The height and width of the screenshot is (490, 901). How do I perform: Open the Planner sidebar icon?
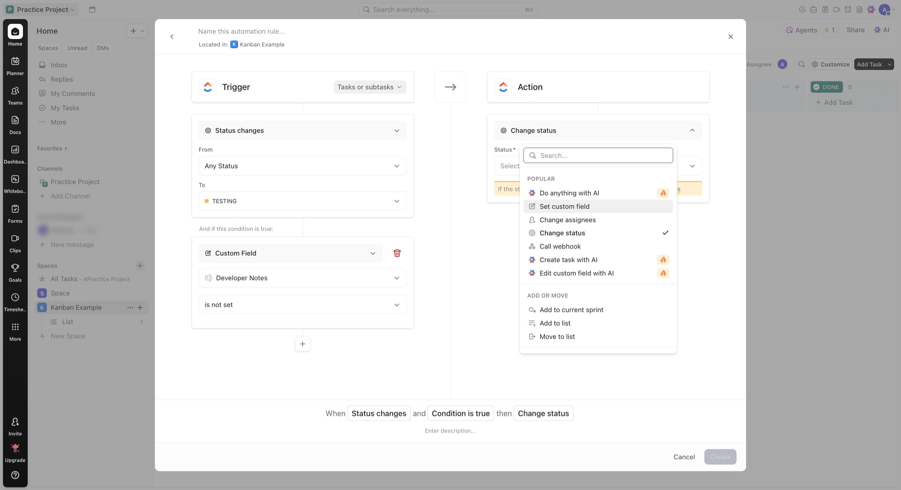point(15,66)
